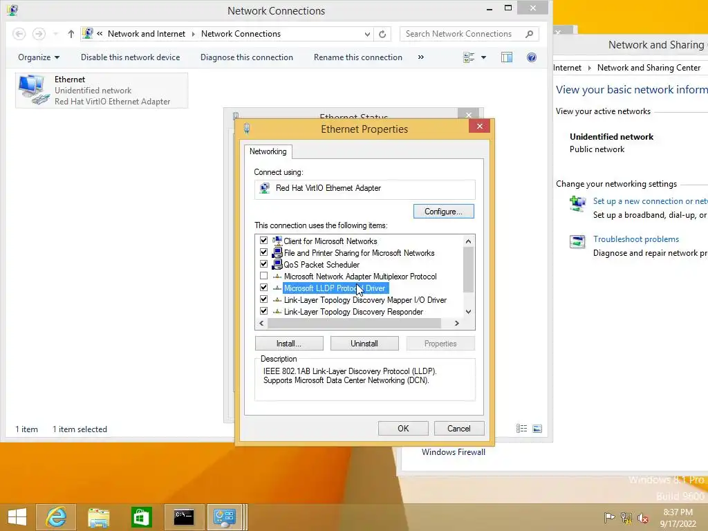708x531 pixels.
Task: Close the Ethernet Properties dialog
Action: 480,126
